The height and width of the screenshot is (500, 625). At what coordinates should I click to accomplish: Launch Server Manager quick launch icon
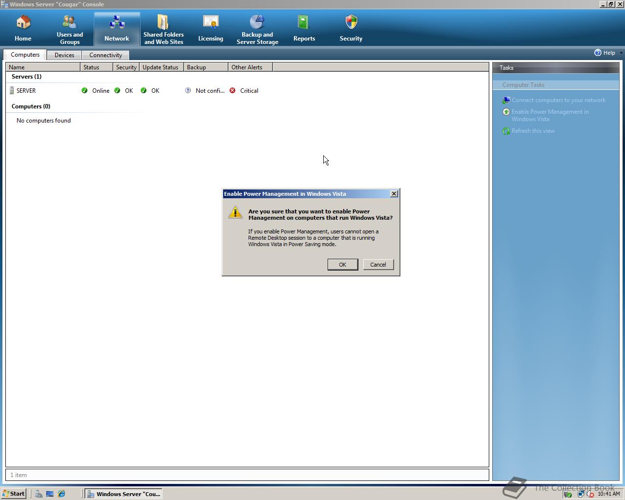click(x=39, y=494)
